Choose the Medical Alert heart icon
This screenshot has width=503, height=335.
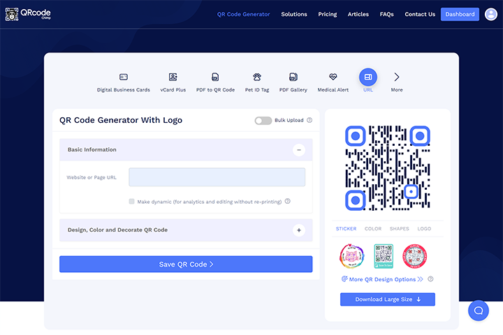(x=333, y=77)
